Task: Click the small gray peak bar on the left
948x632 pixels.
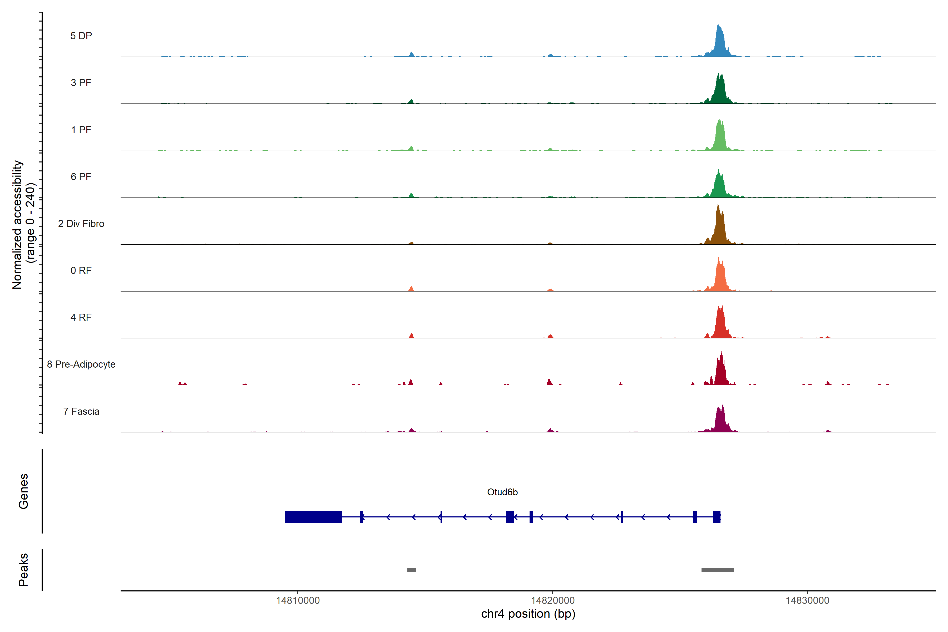Action: point(411,570)
